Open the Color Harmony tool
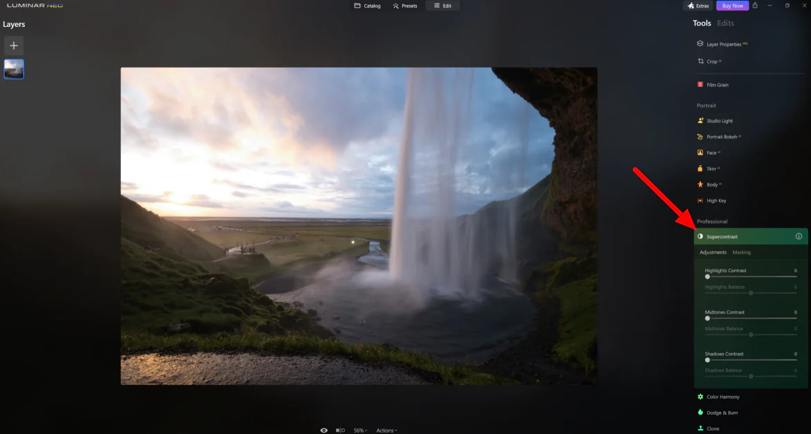 pyautogui.click(x=723, y=397)
